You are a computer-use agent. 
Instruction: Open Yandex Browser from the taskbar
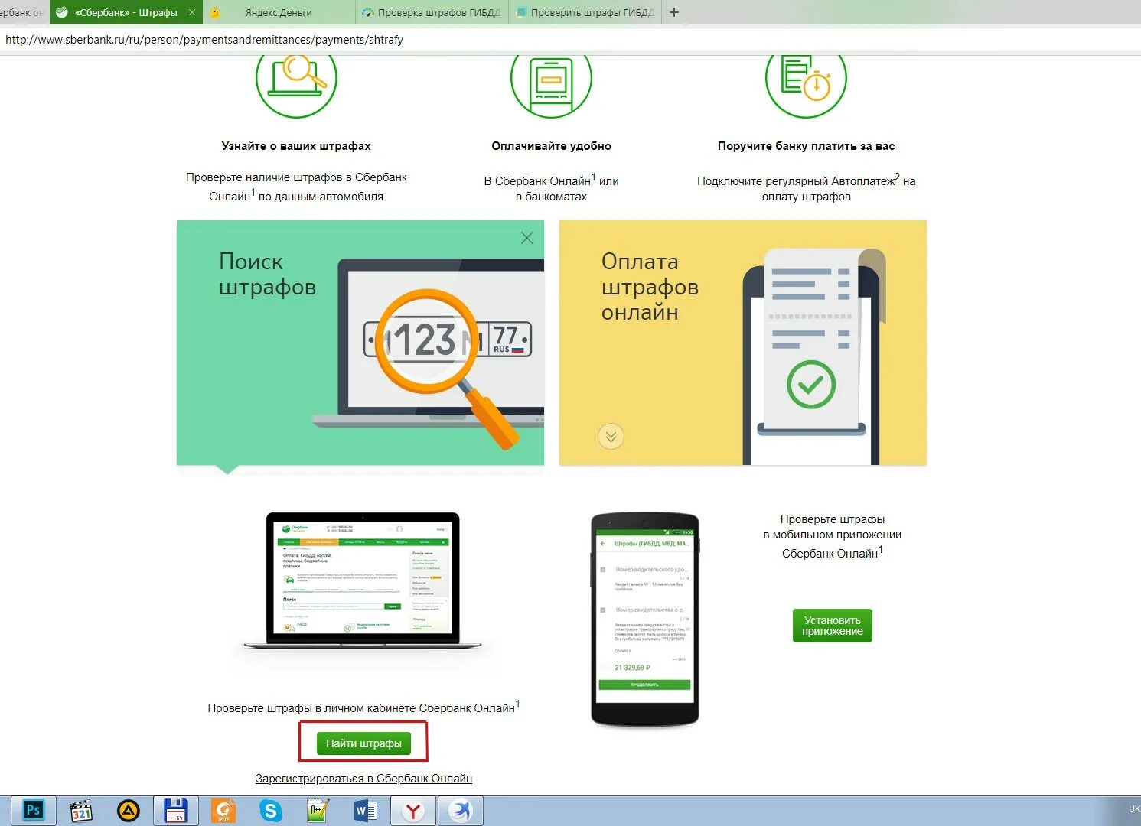pos(413,811)
